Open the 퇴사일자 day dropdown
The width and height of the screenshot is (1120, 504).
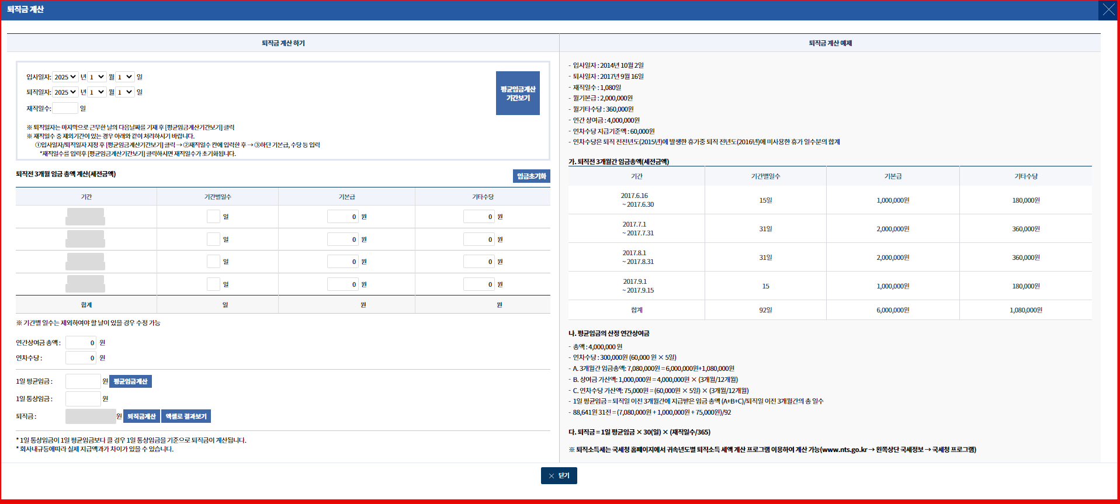point(125,92)
